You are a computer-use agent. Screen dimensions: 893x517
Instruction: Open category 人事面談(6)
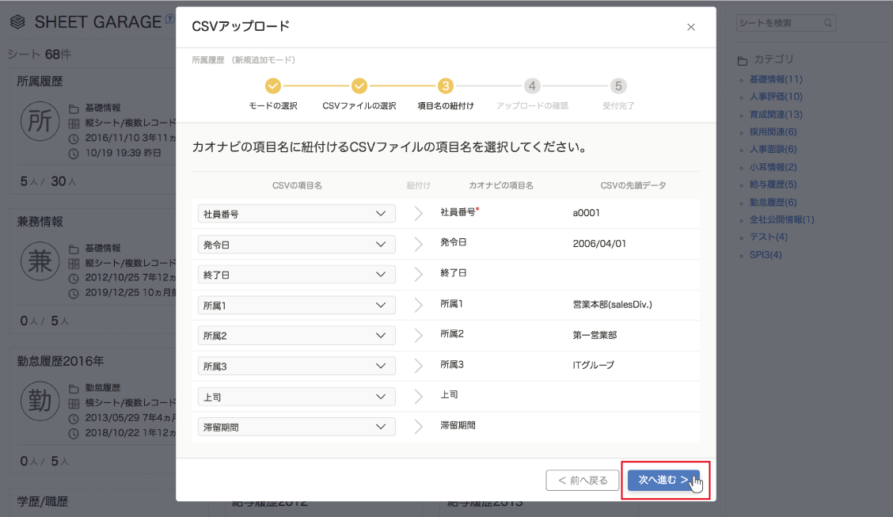point(773,149)
